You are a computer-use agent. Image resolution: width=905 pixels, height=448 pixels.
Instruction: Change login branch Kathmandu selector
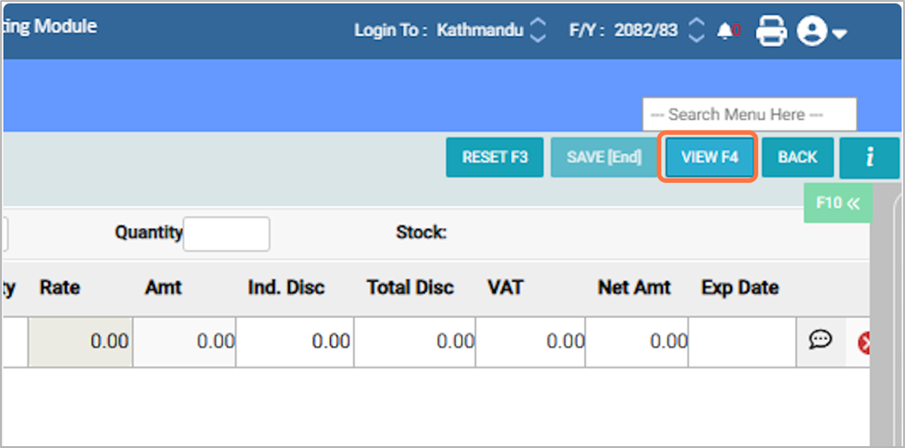538,30
